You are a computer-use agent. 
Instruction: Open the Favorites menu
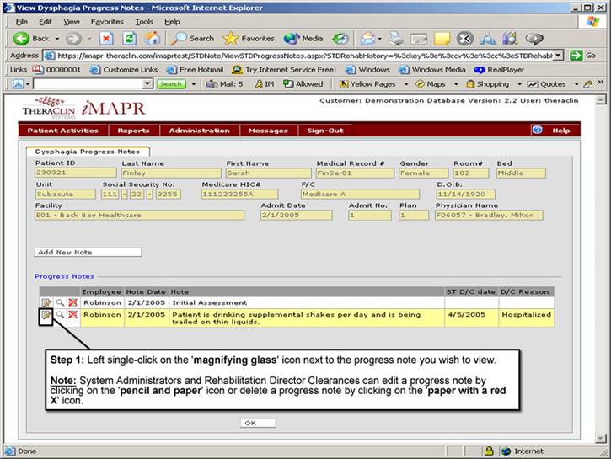pyautogui.click(x=107, y=22)
